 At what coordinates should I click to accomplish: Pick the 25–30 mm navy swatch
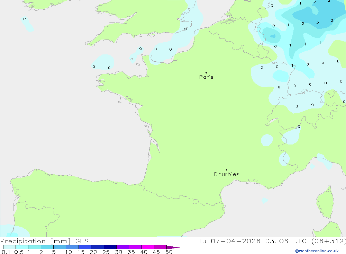pos(110,247)
